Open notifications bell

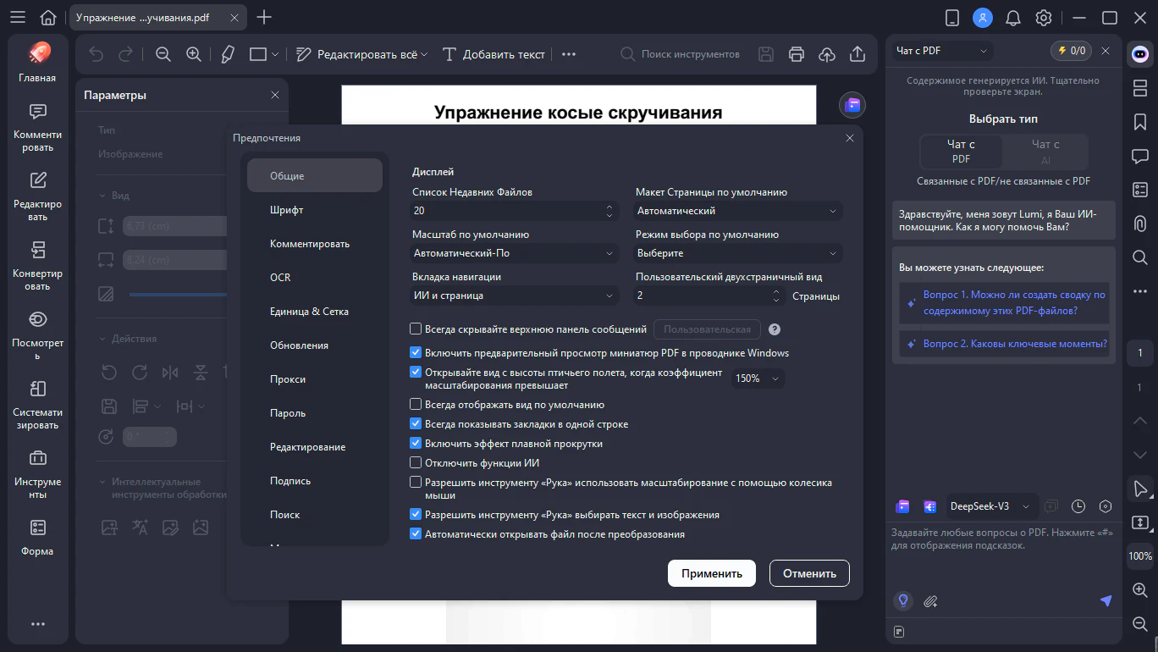point(1012,17)
